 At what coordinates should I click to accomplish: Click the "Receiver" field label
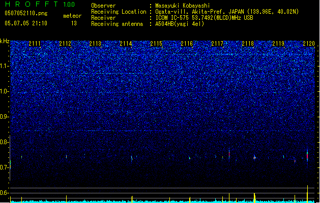[x=103, y=18]
